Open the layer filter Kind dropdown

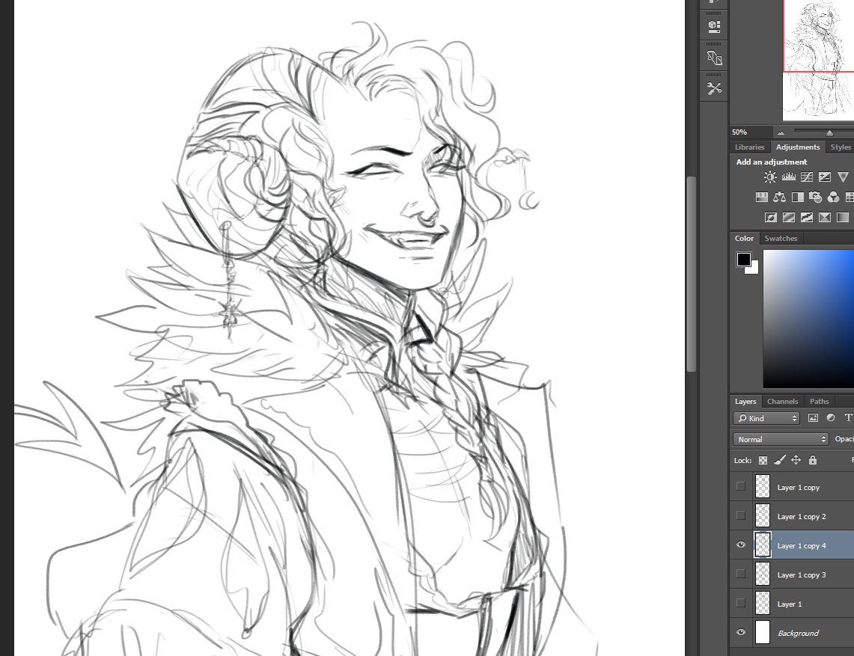(767, 418)
